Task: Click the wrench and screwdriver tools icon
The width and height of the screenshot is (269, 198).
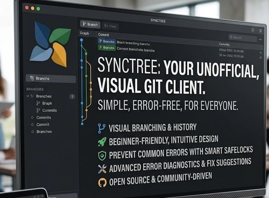Action: [x=102, y=169]
